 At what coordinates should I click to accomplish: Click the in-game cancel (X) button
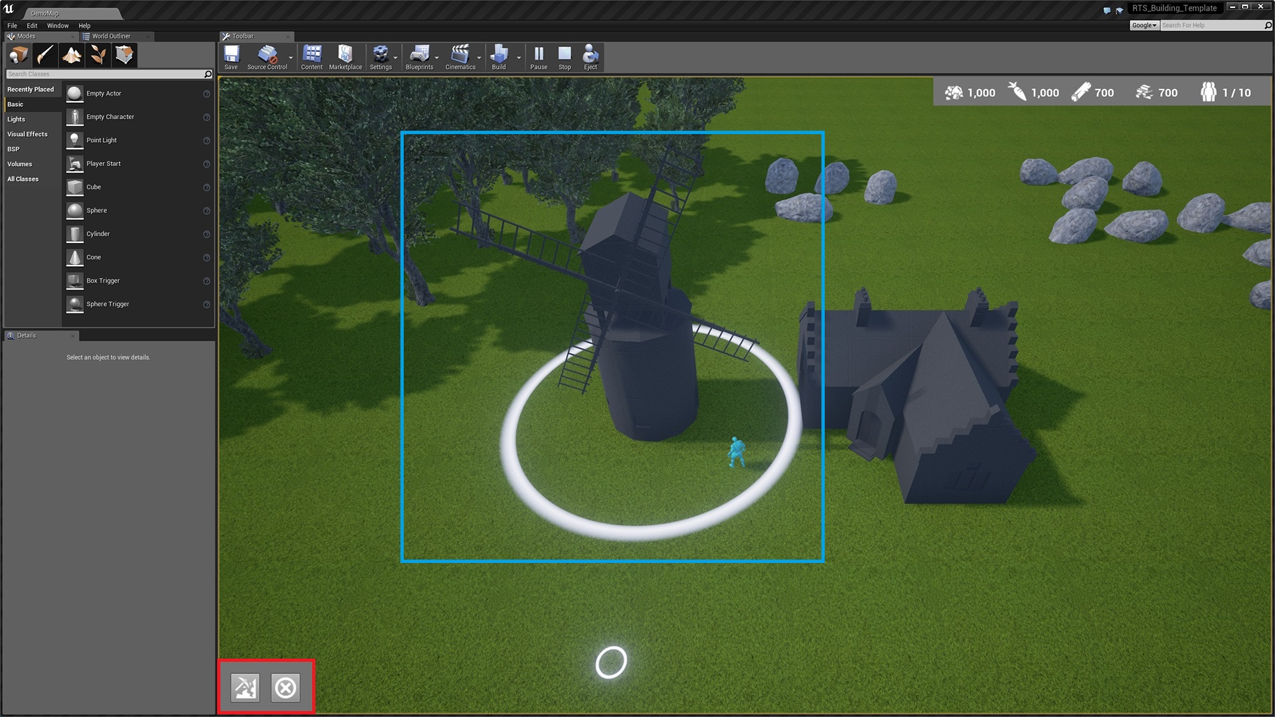[x=286, y=688]
